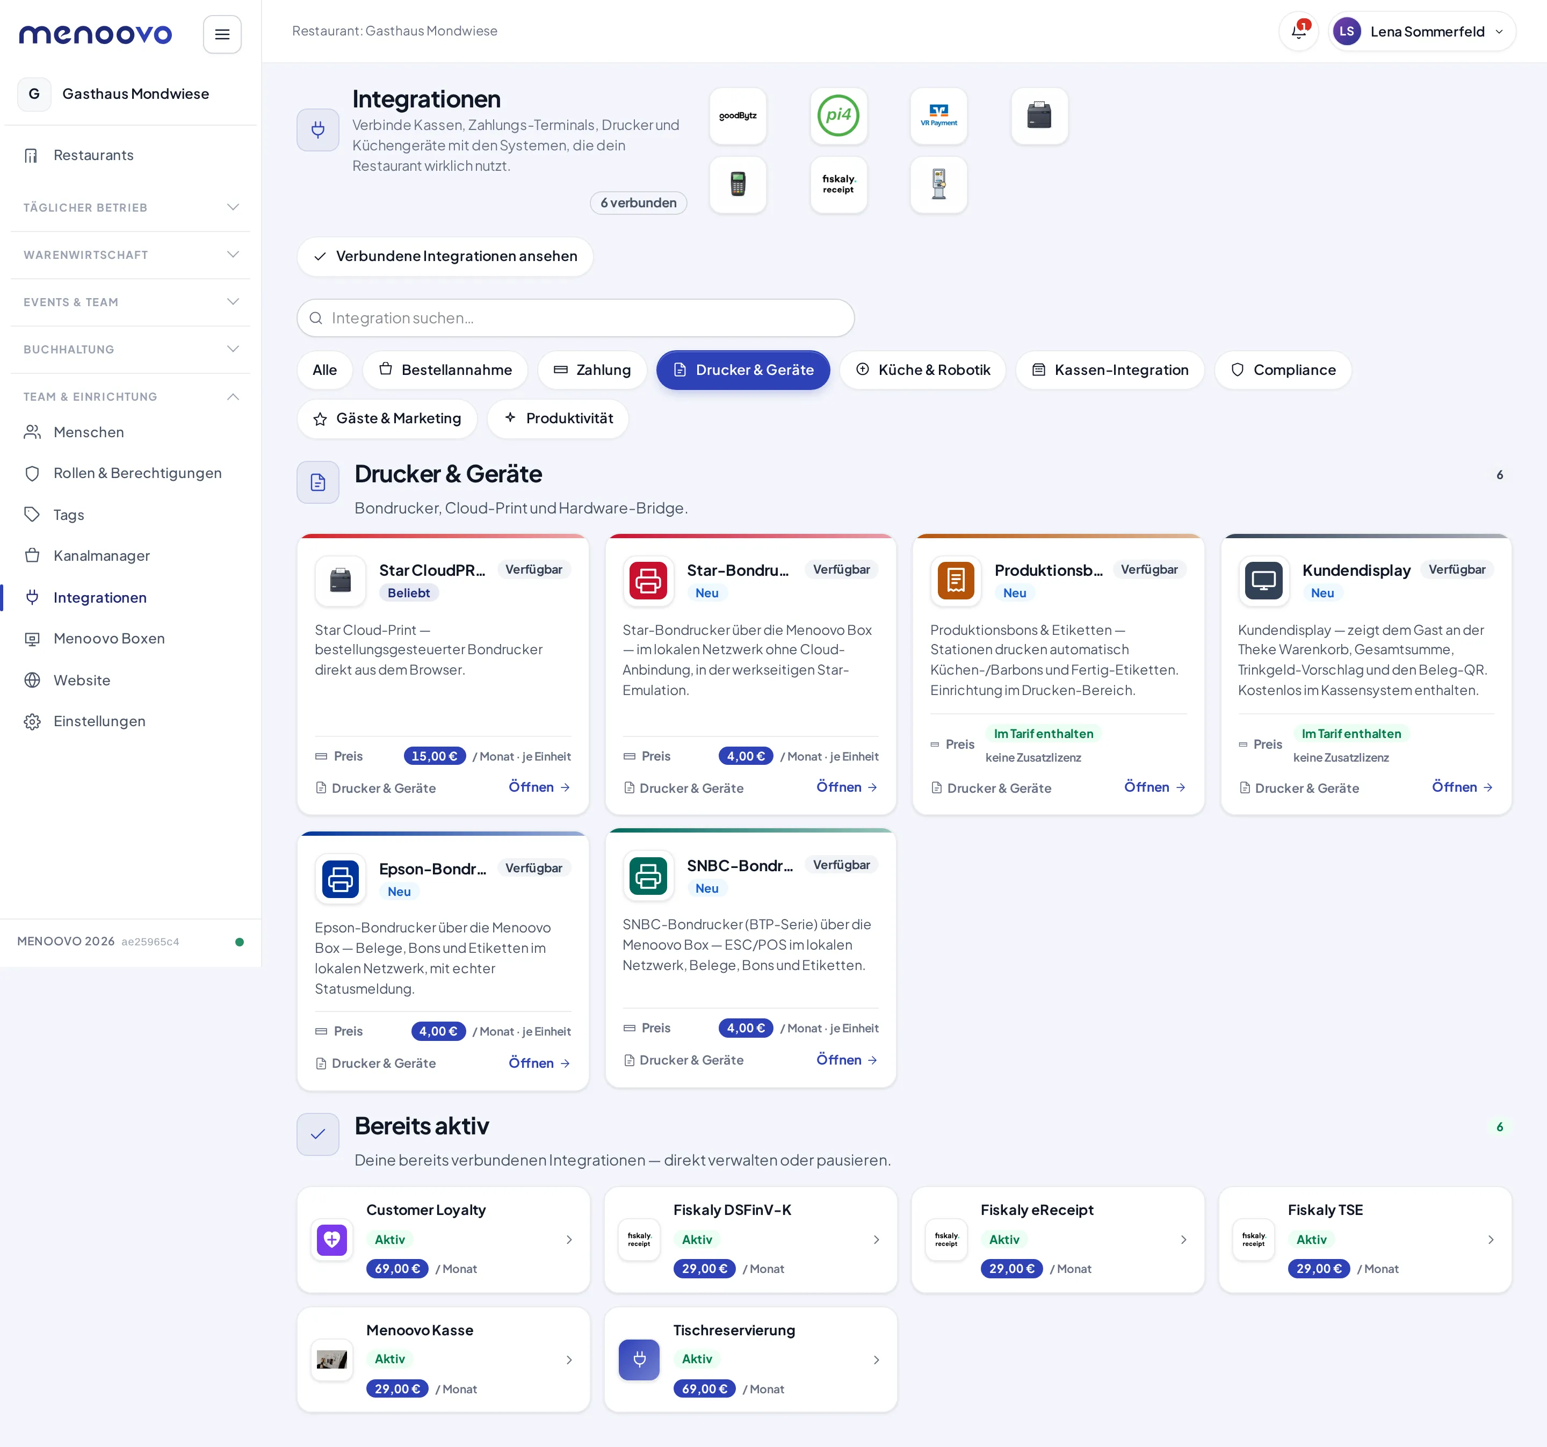Click Öffnen on the Kundendisplay card
Viewport: 1547px width, 1447px height.
pyautogui.click(x=1462, y=787)
